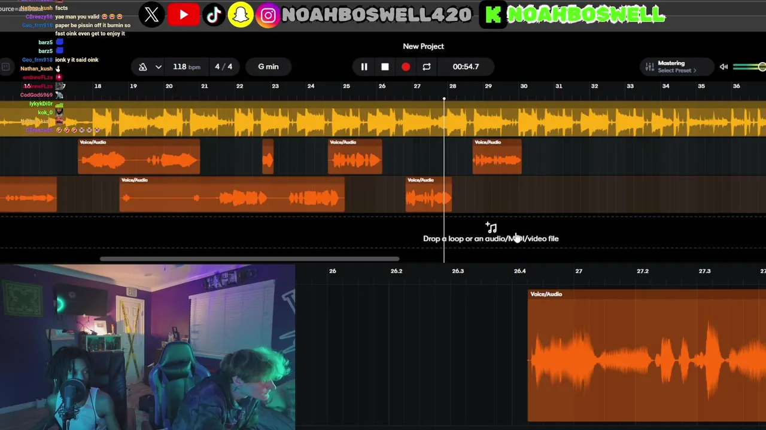Screen dimensions: 766x430
Task: Click editor ruler mark 27
Action: 579,271
